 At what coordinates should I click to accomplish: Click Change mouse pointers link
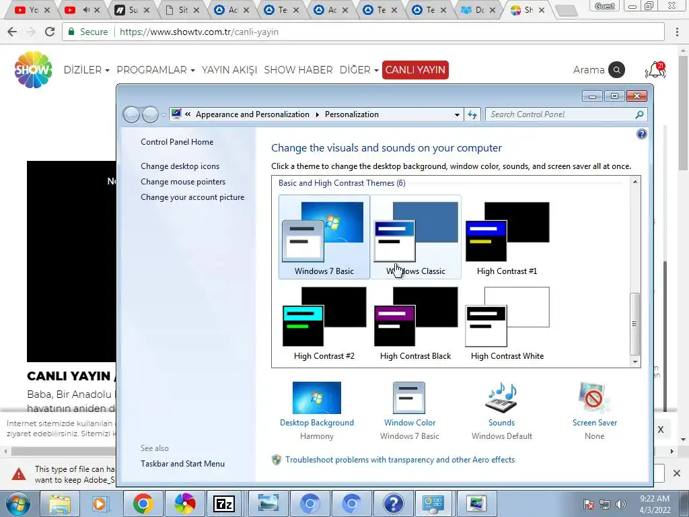pyautogui.click(x=183, y=182)
